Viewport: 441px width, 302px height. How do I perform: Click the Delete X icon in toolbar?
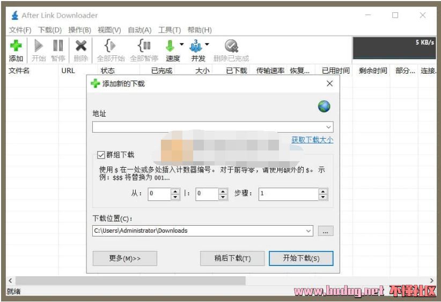coord(80,46)
